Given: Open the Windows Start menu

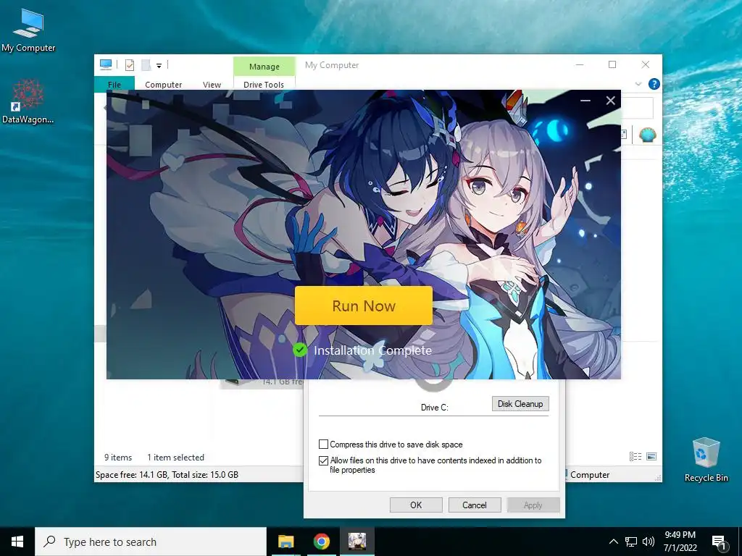Looking at the screenshot, I should [x=17, y=542].
